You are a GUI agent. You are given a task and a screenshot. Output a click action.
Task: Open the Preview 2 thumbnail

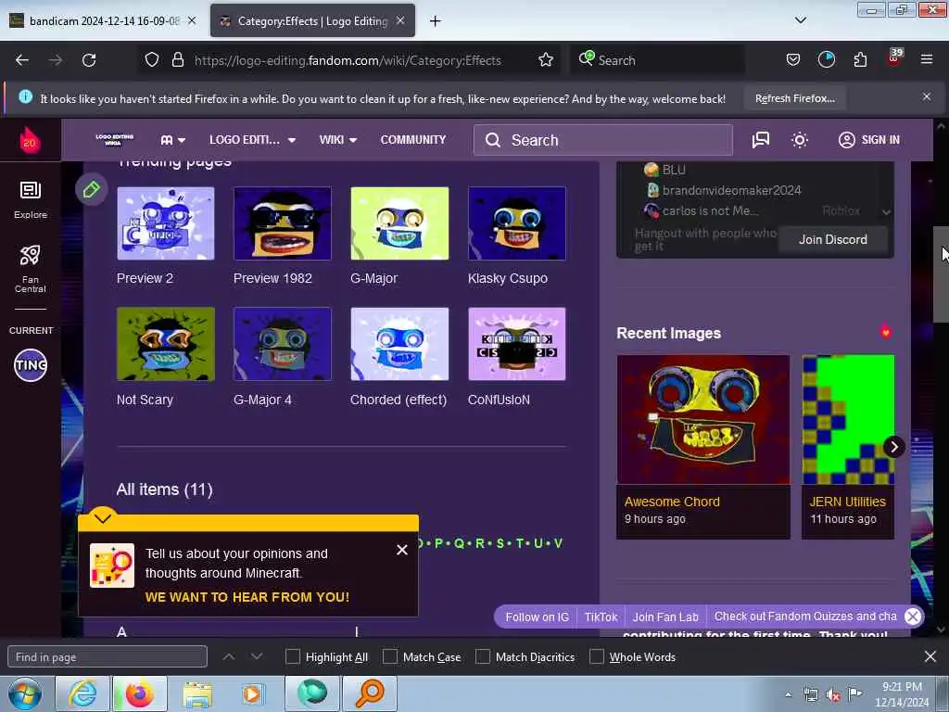(x=165, y=223)
